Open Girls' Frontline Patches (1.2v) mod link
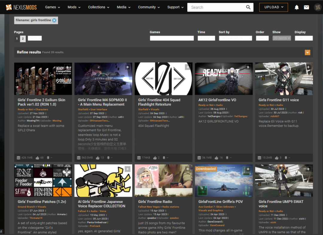The image size is (323, 235). click(x=42, y=202)
